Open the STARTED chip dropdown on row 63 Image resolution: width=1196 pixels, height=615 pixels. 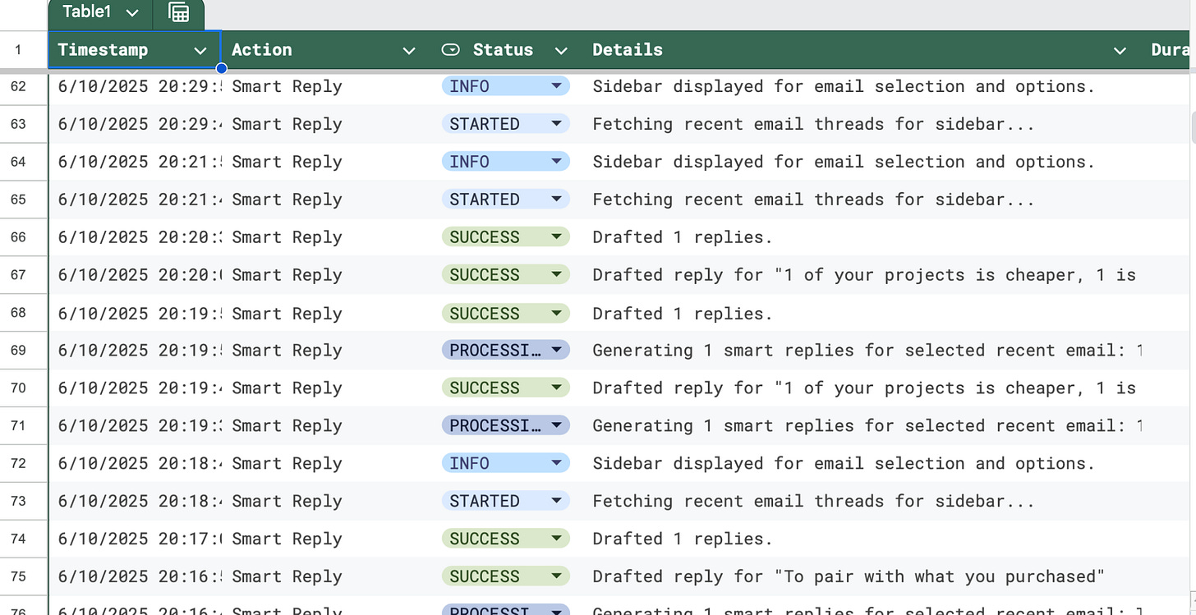(556, 123)
